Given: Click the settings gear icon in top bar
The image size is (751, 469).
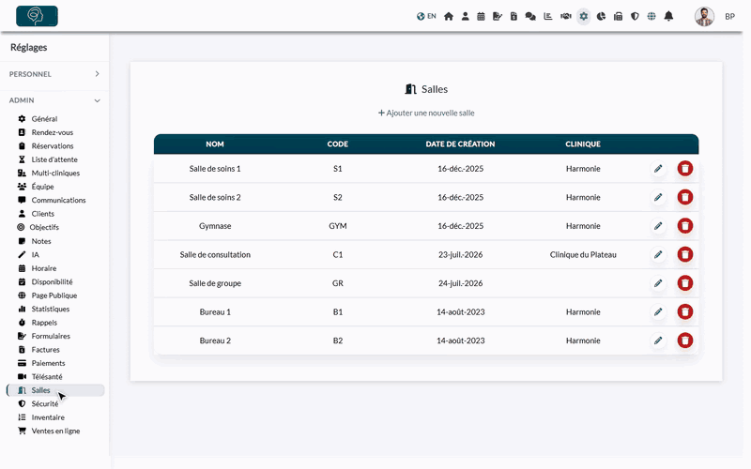Looking at the screenshot, I should click(x=583, y=16).
